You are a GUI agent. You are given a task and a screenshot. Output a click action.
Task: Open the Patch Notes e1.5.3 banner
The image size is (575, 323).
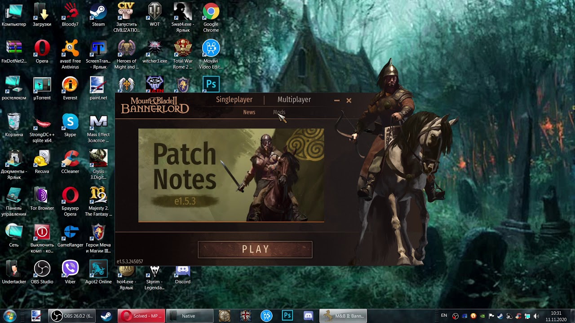tap(231, 175)
